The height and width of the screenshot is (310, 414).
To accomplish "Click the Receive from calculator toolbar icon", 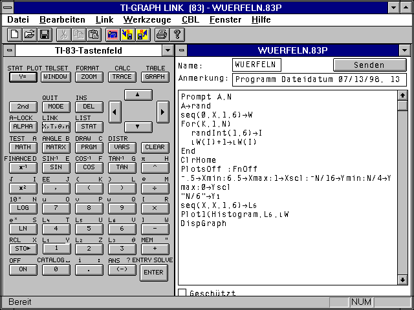I will pyautogui.click(x=143, y=35).
